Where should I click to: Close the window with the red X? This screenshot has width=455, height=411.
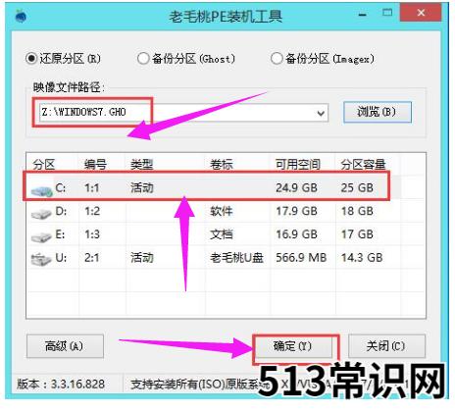click(x=421, y=13)
